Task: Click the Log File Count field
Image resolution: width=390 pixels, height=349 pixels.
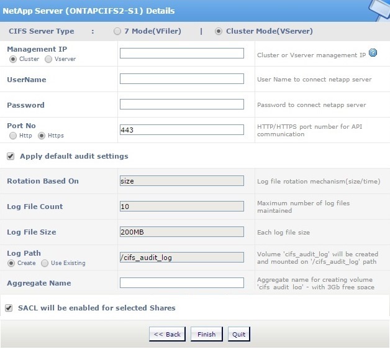Action: 182,207
